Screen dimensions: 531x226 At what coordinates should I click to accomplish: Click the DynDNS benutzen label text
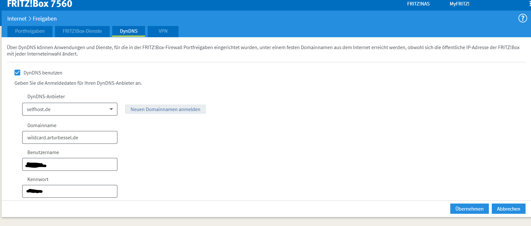[43, 73]
